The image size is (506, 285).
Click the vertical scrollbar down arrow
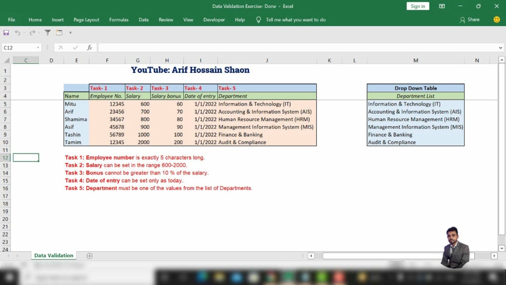tap(502, 248)
